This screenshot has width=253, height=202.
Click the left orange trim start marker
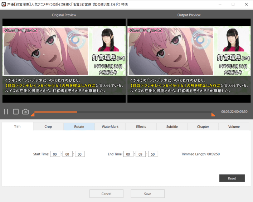[x=33, y=115]
